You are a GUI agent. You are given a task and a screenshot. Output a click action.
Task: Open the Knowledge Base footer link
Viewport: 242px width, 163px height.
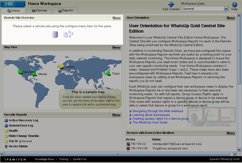click(44, 159)
